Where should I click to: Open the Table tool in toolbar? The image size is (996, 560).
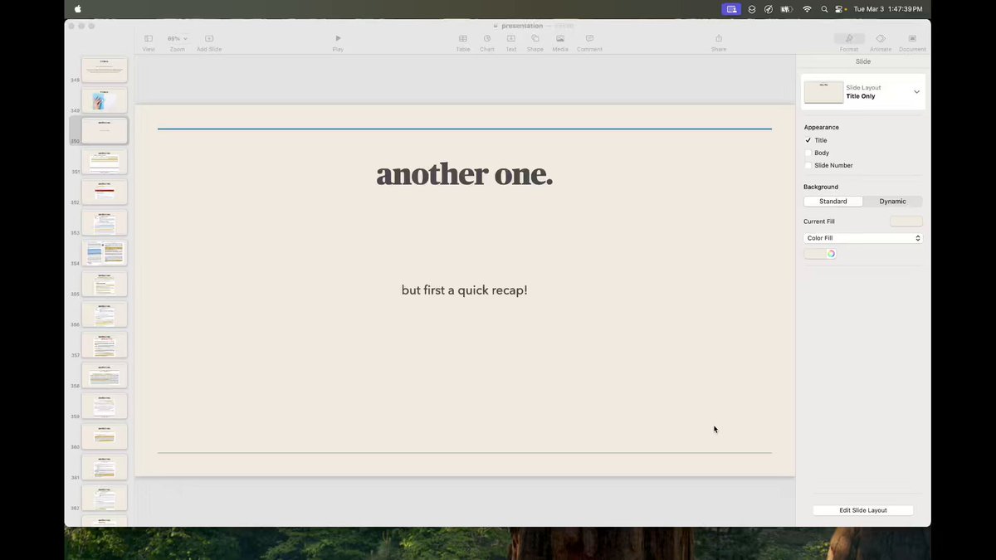pos(462,38)
